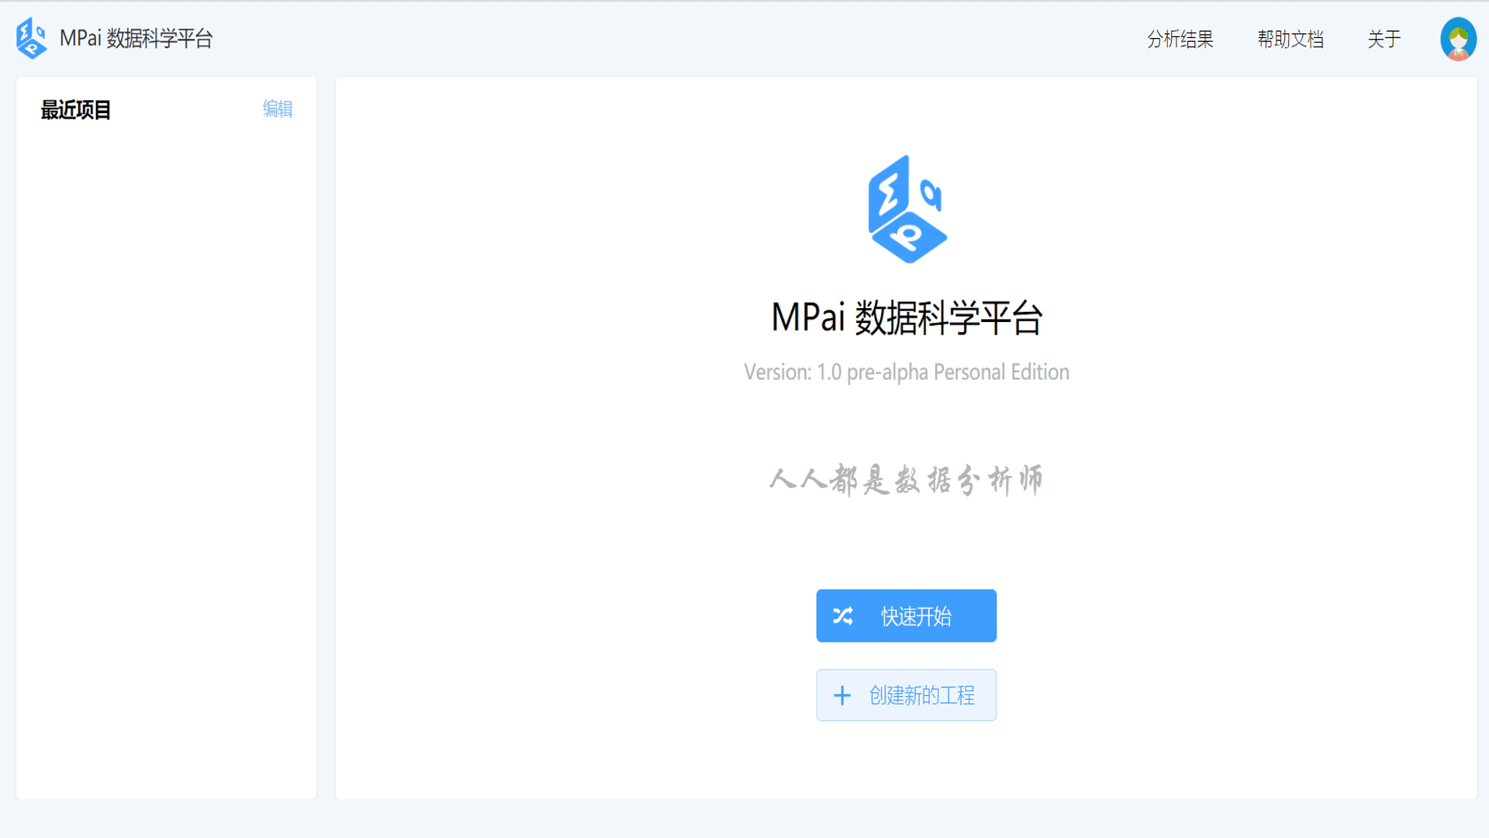The height and width of the screenshot is (838, 1489).
Task: Click the header logo next to platform title
Action: pos(30,37)
